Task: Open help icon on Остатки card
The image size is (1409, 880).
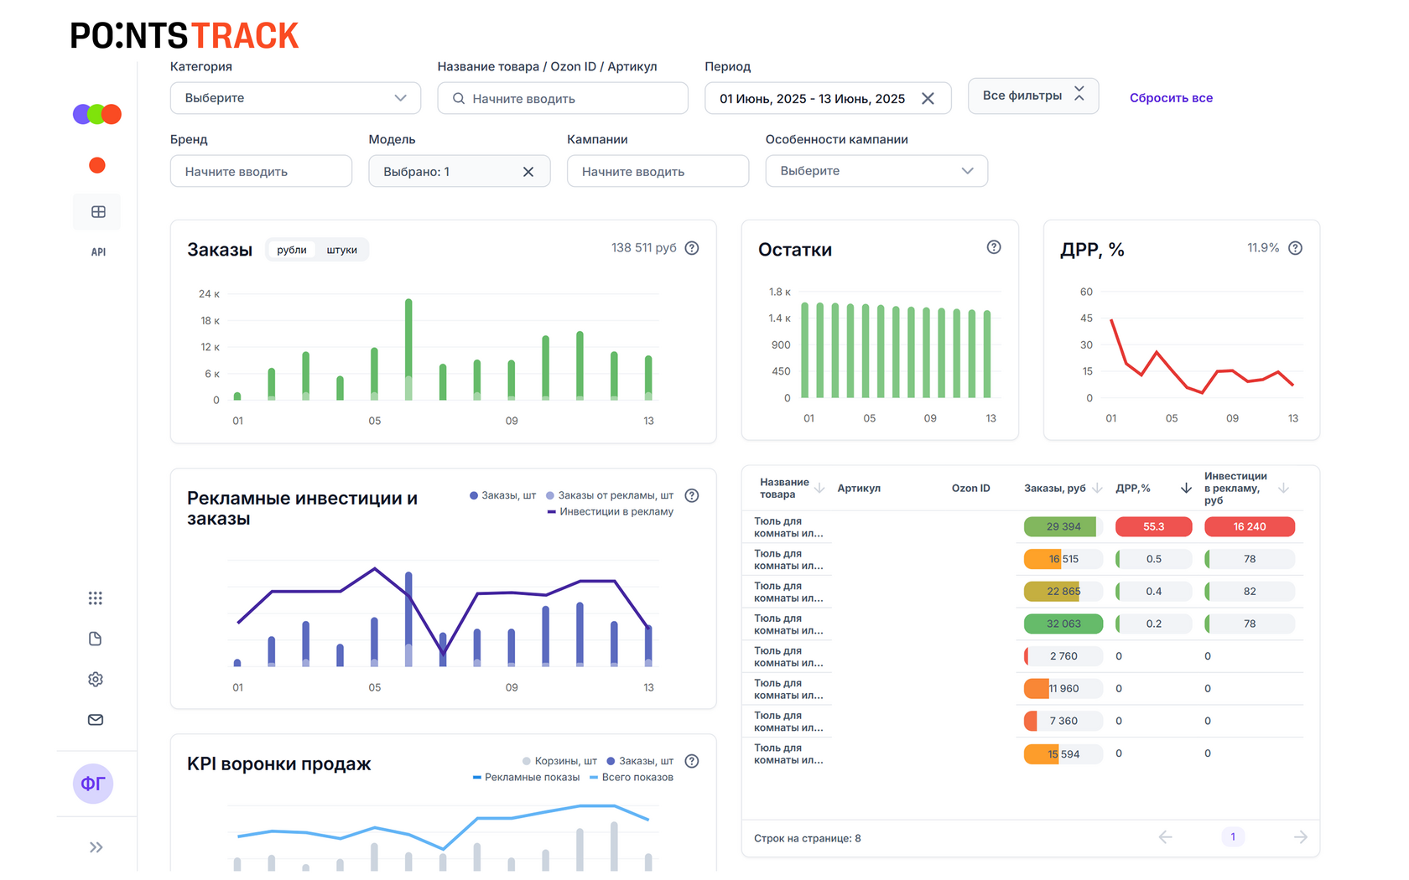Action: tap(994, 247)
